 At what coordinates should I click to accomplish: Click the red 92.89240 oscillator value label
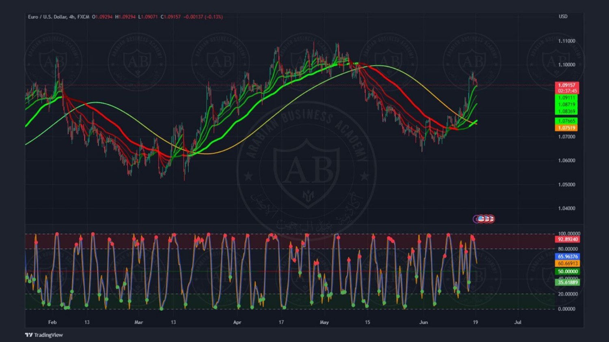click(568, 239)
